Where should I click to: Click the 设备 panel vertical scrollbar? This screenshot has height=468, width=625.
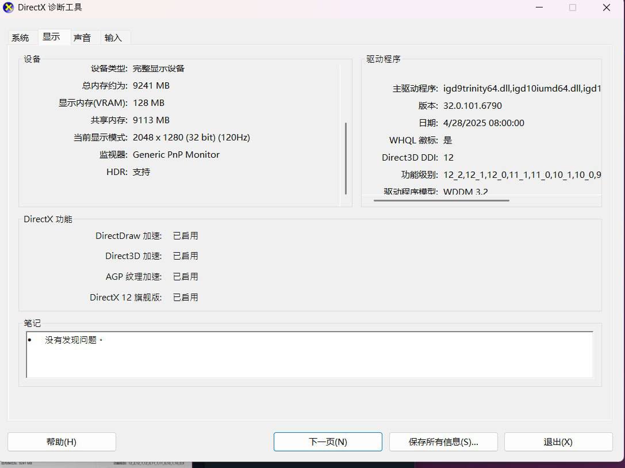[x=346, y=158]
